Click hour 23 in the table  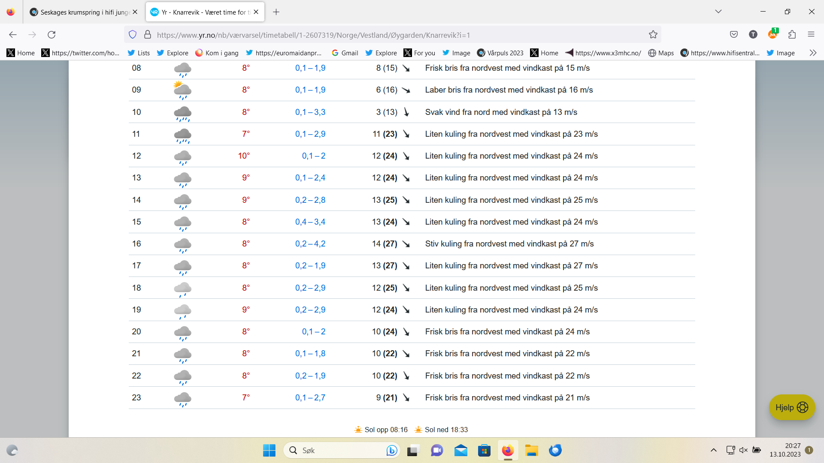click(136, 397)
